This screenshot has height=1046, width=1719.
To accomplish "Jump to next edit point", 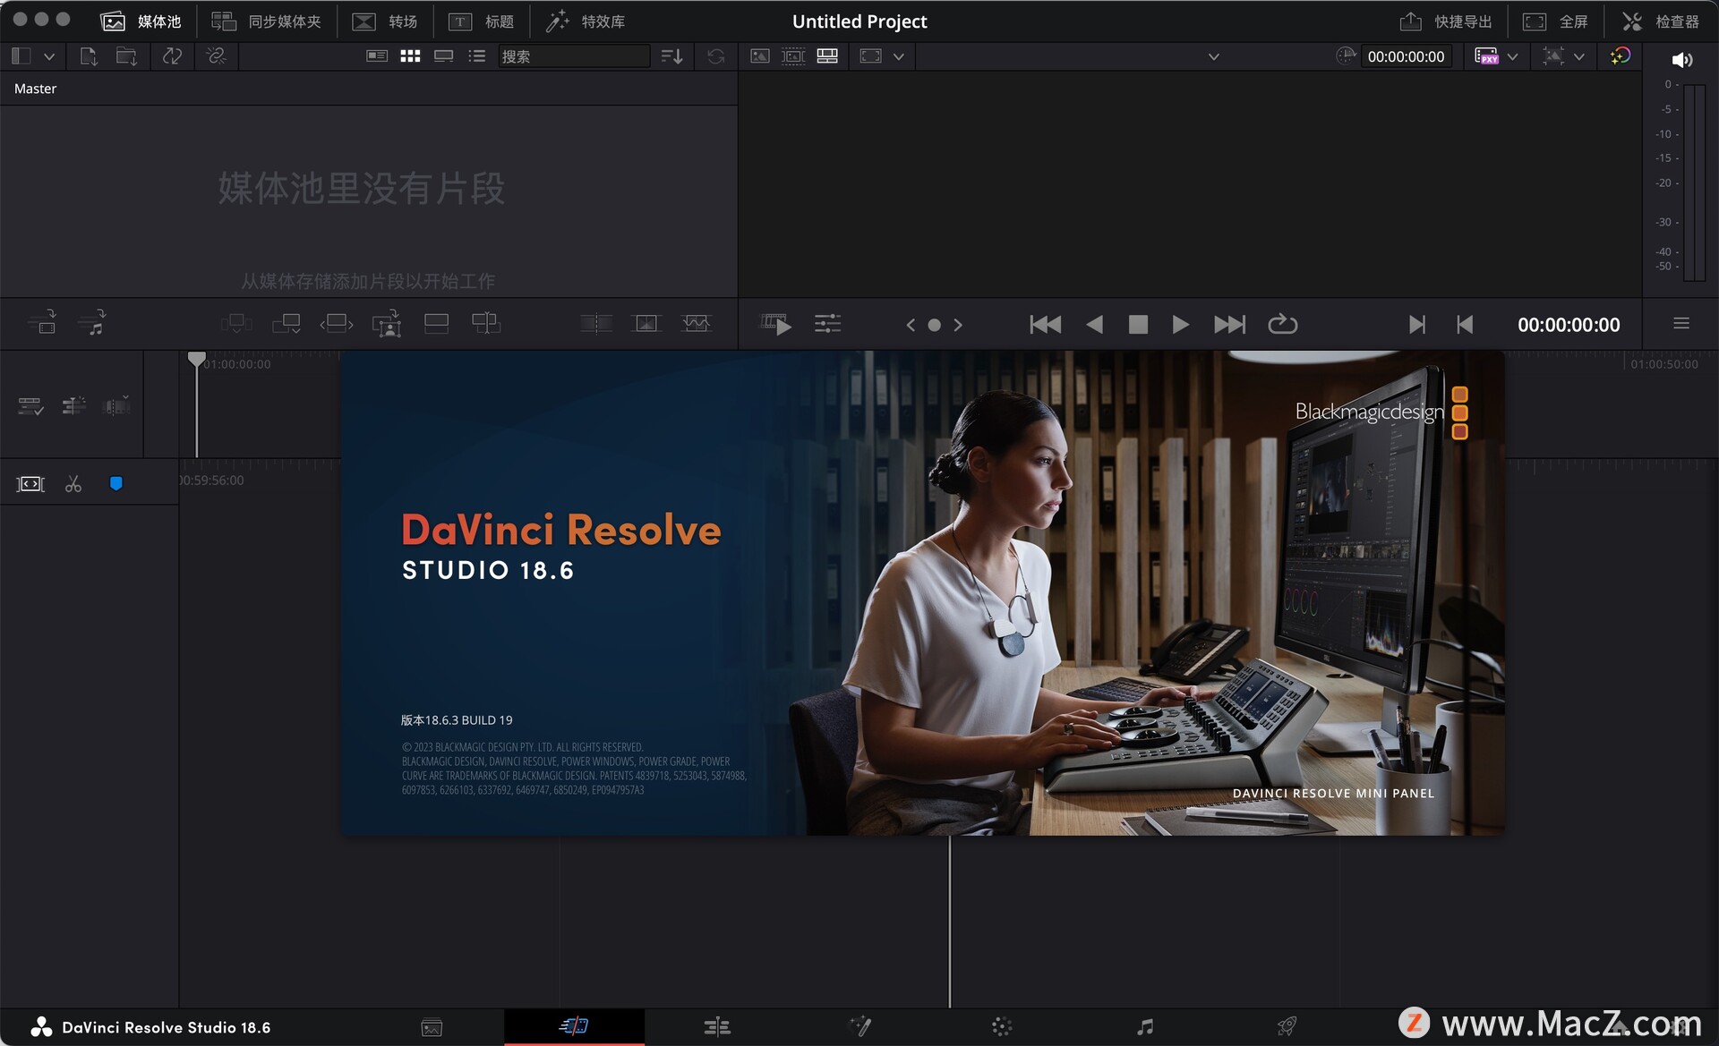I will click(1416, 324).
